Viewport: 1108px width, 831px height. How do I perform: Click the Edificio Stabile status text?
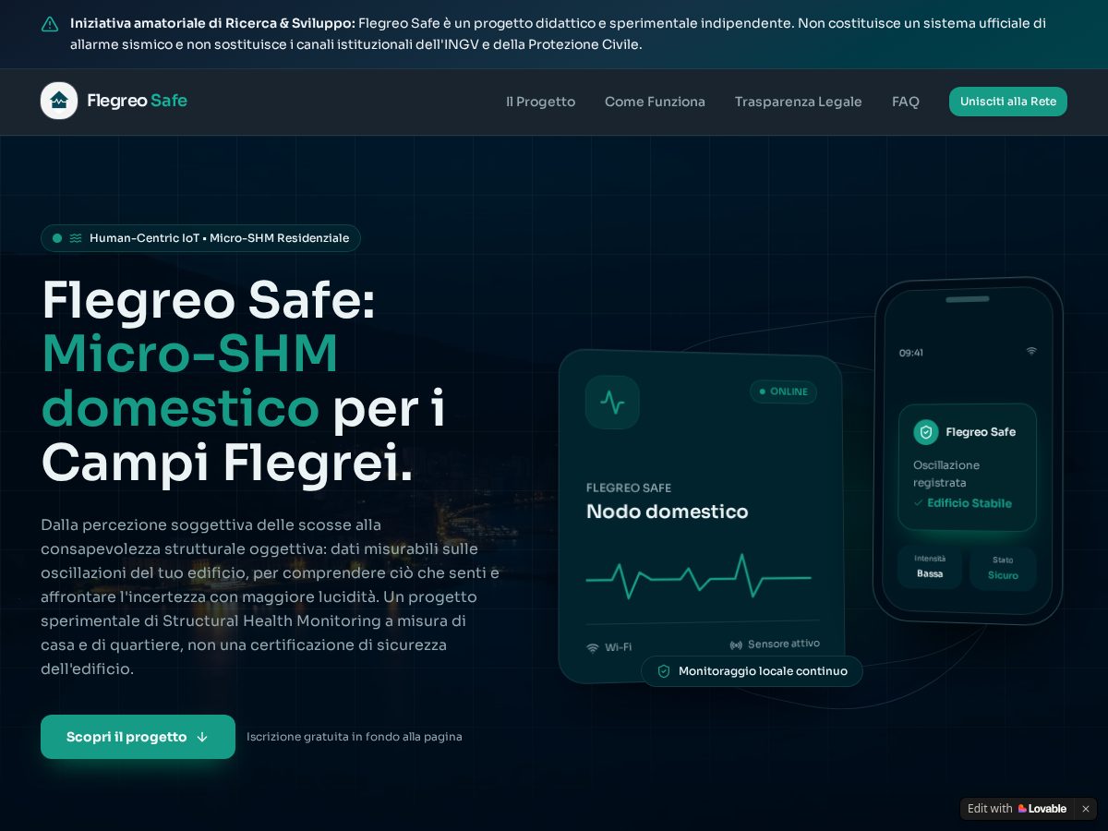(969, 503)
